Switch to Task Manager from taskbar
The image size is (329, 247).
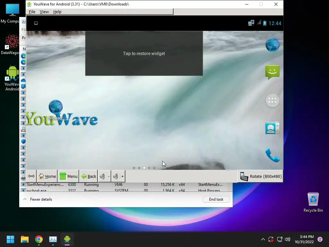[x=53, y=239]
